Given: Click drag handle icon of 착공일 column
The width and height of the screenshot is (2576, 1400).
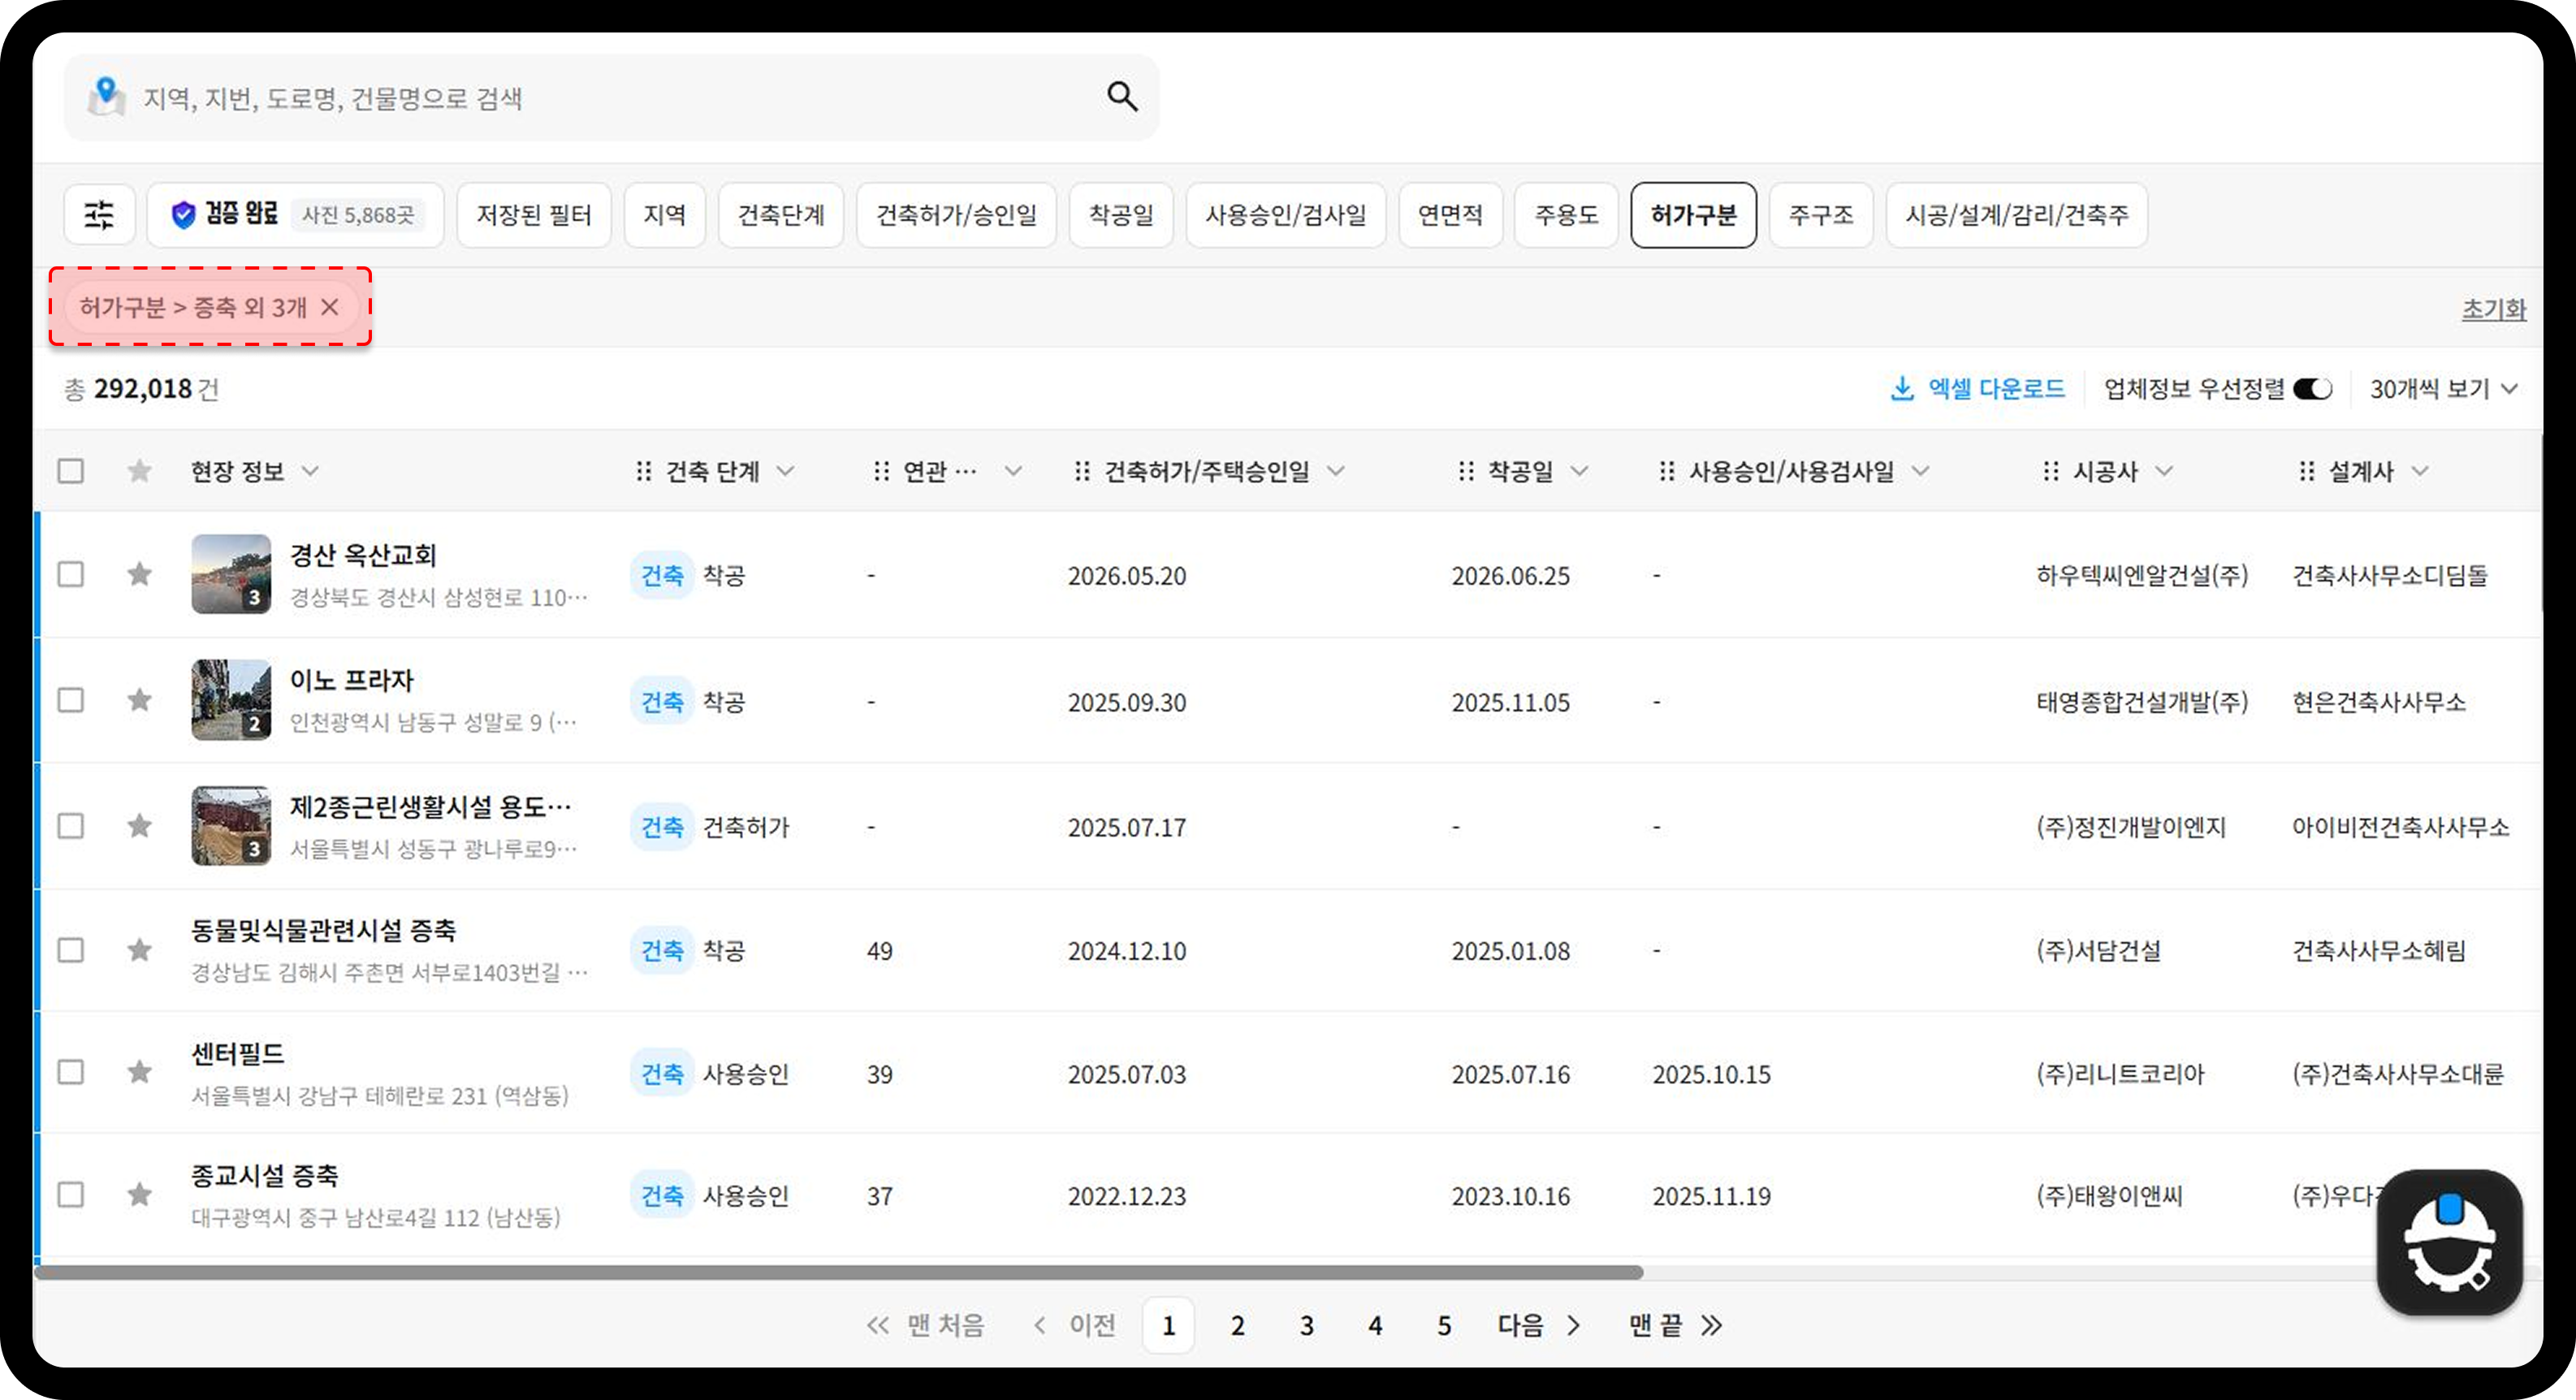Looking at the screenshot, I should 1466,471.
